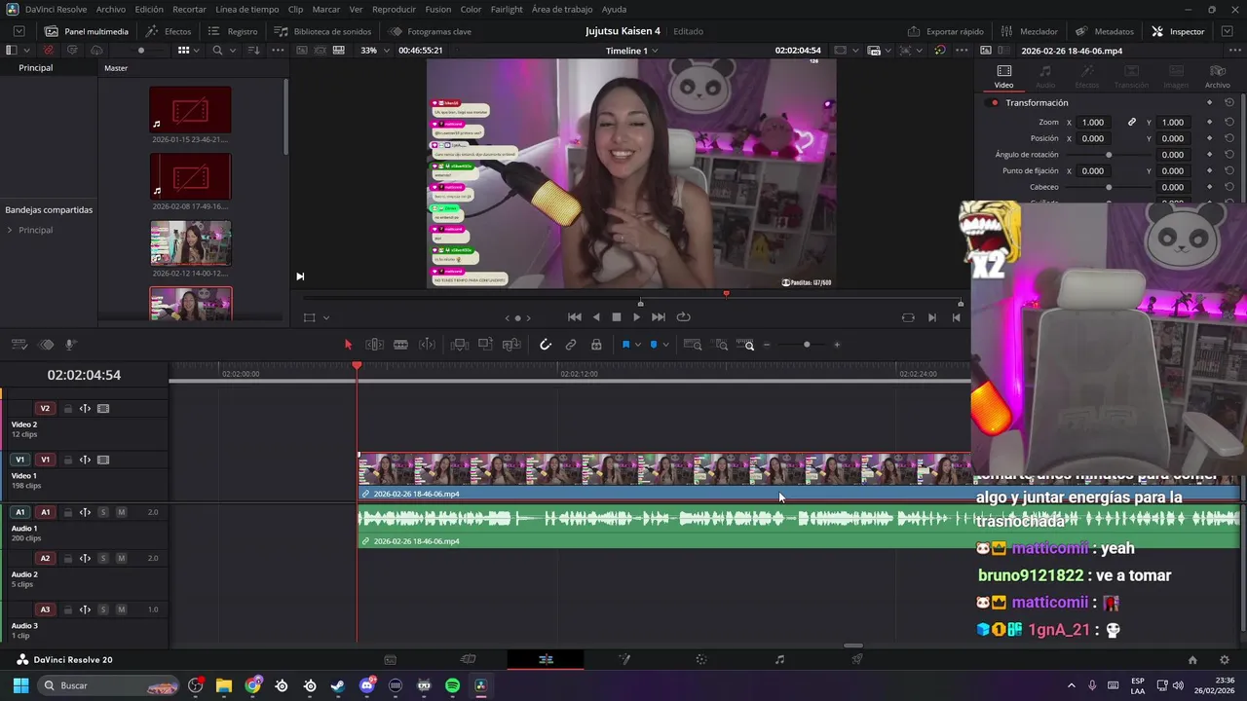Open the Metadatos panel
The height and width of the screenshot is (701, 1247).
coord(1104,31)
